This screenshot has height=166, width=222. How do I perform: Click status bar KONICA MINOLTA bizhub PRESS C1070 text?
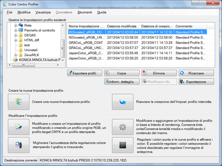click(x=83, y=160)
